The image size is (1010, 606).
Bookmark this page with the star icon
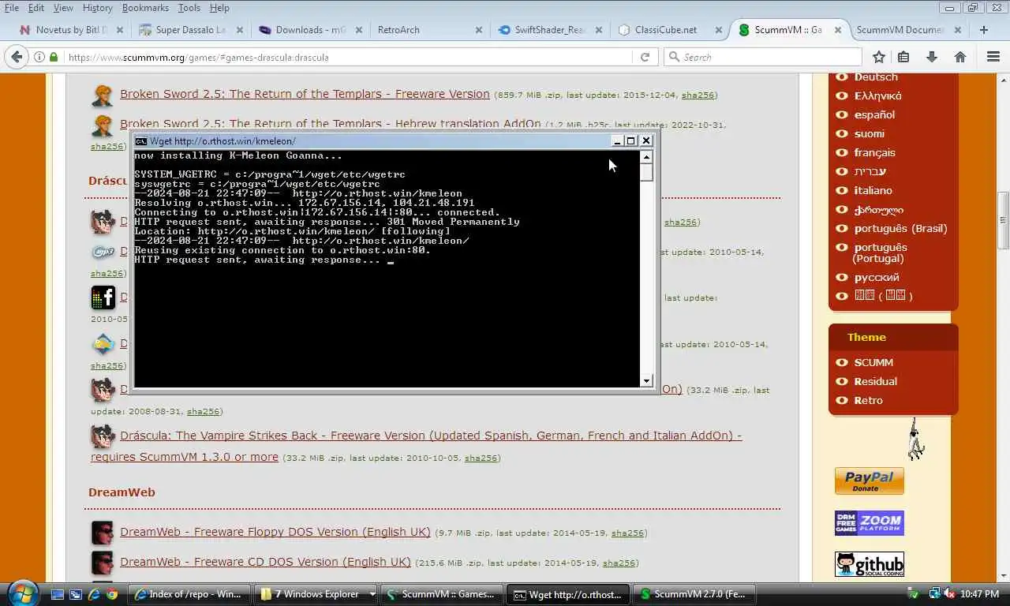pyautogui.click(x=878, y=57)
